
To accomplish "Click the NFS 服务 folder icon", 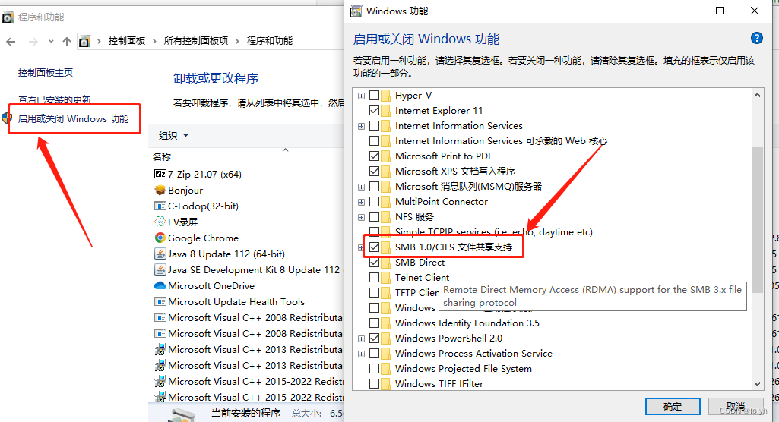I will click(x=385, y=217).
